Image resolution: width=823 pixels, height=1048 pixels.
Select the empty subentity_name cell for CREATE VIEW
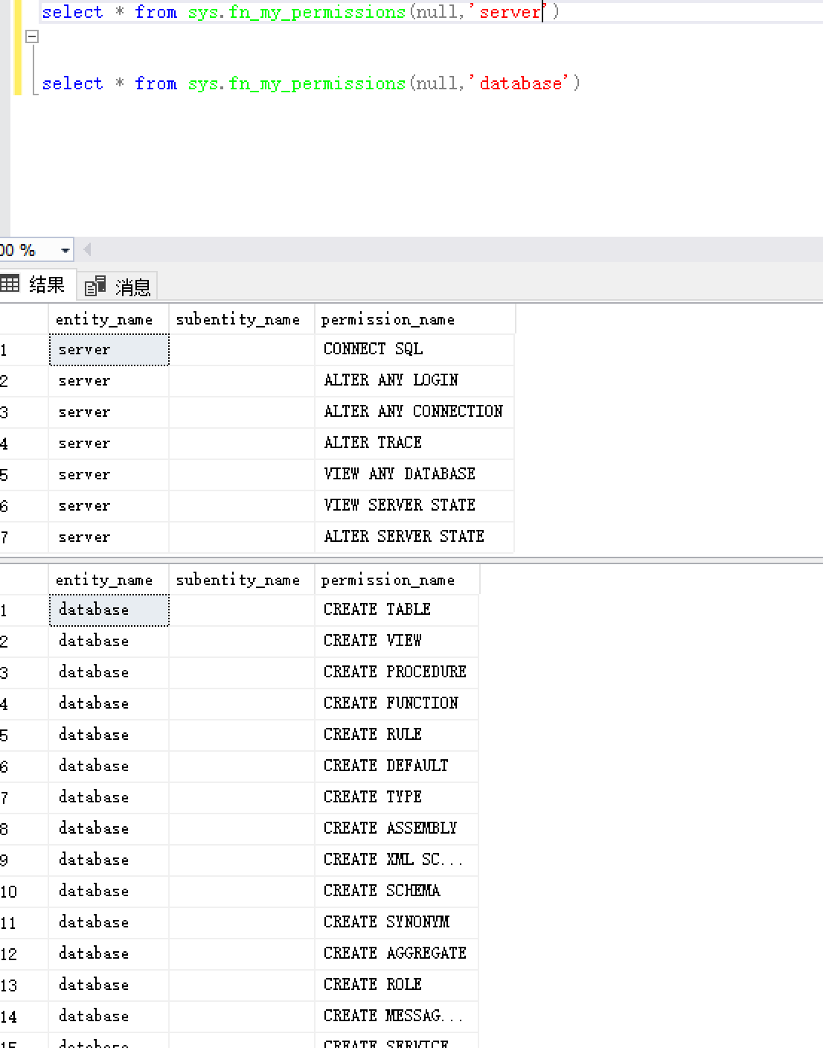(242, 641)
